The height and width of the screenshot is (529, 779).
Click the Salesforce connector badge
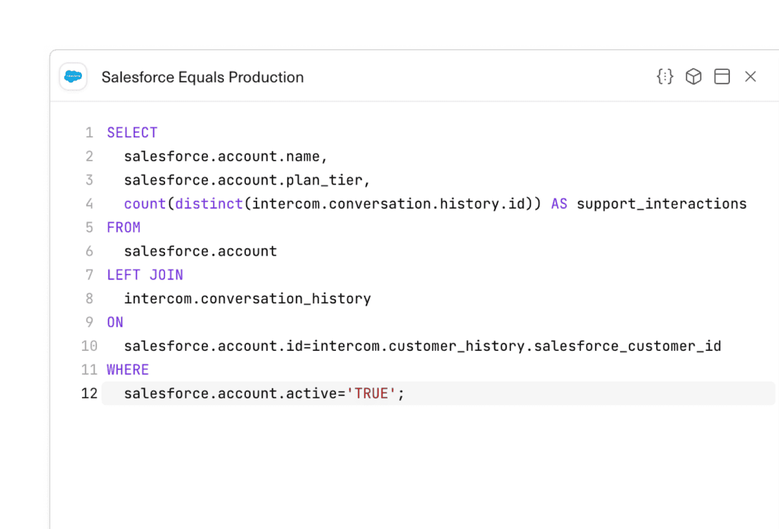click(72, 76)
